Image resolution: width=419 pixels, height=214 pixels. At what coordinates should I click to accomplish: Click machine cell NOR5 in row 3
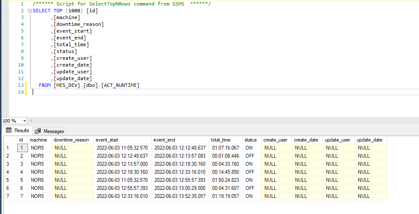pyautogui.click(x=40, y=164)
